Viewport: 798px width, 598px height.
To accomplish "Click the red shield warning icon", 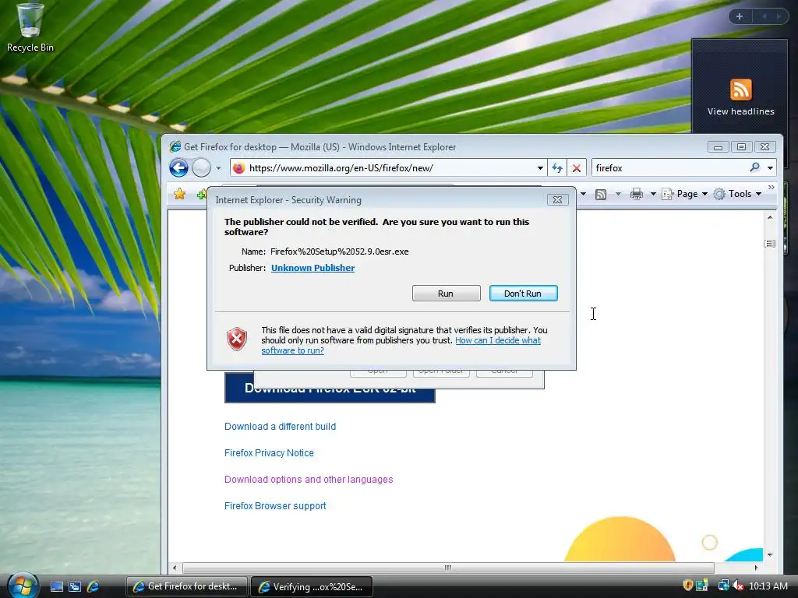I will tap(237, 339).
